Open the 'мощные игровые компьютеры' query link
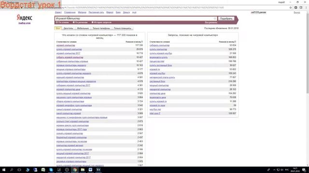Screen dimensions: 309x173 point(71,69)
